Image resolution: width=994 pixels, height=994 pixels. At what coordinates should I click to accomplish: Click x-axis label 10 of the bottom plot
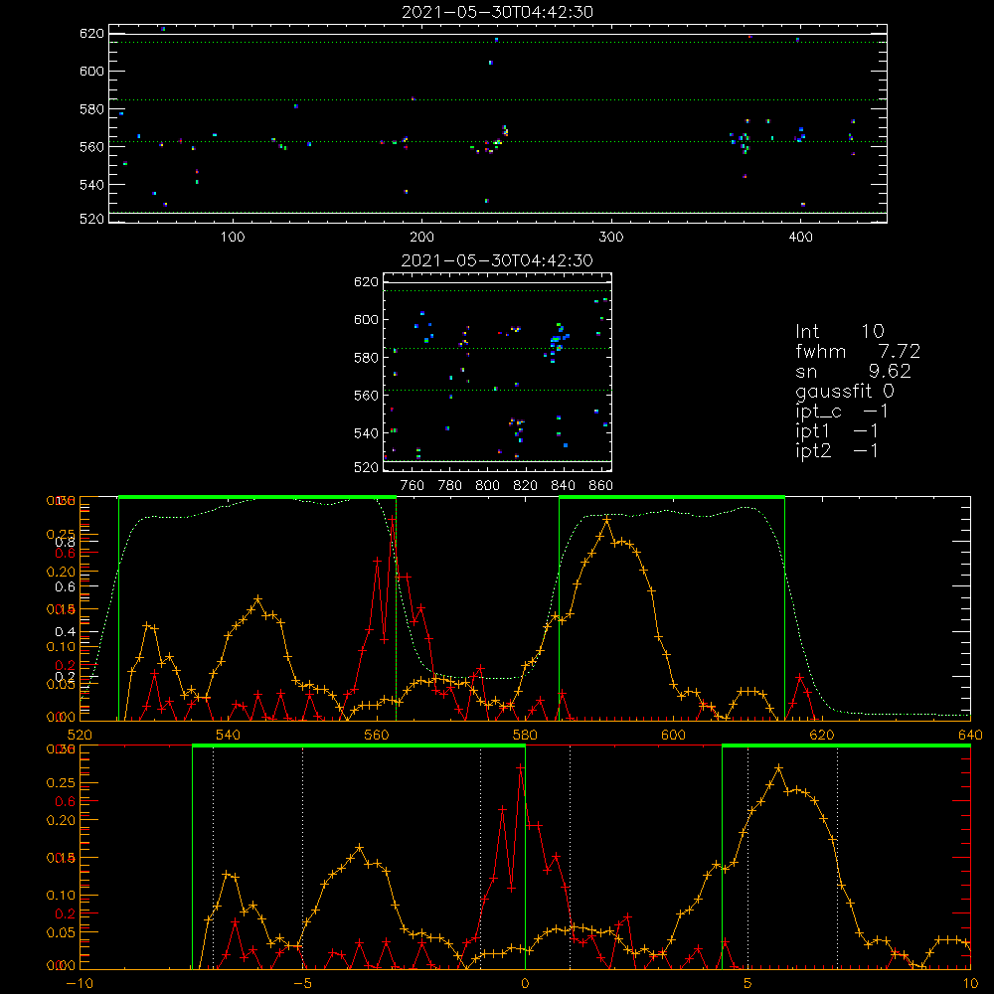tap(970, 984)
